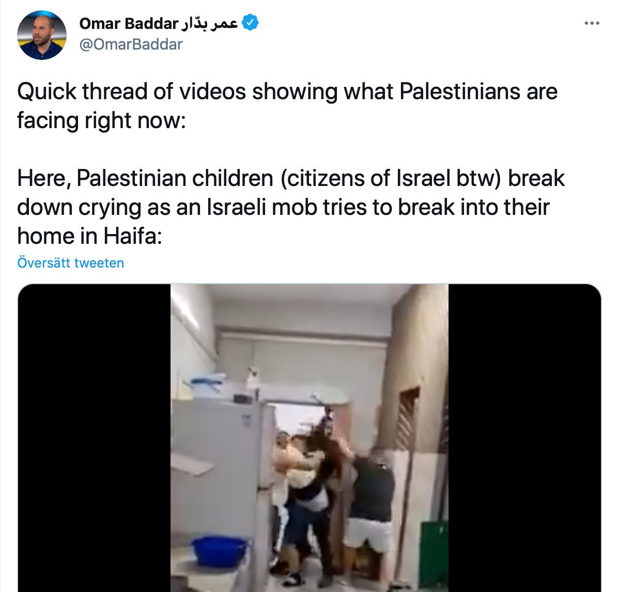617x592 pixels.
Task: Click the left black bar of the video
Action: pyautogui.click(x=94, y=438)
